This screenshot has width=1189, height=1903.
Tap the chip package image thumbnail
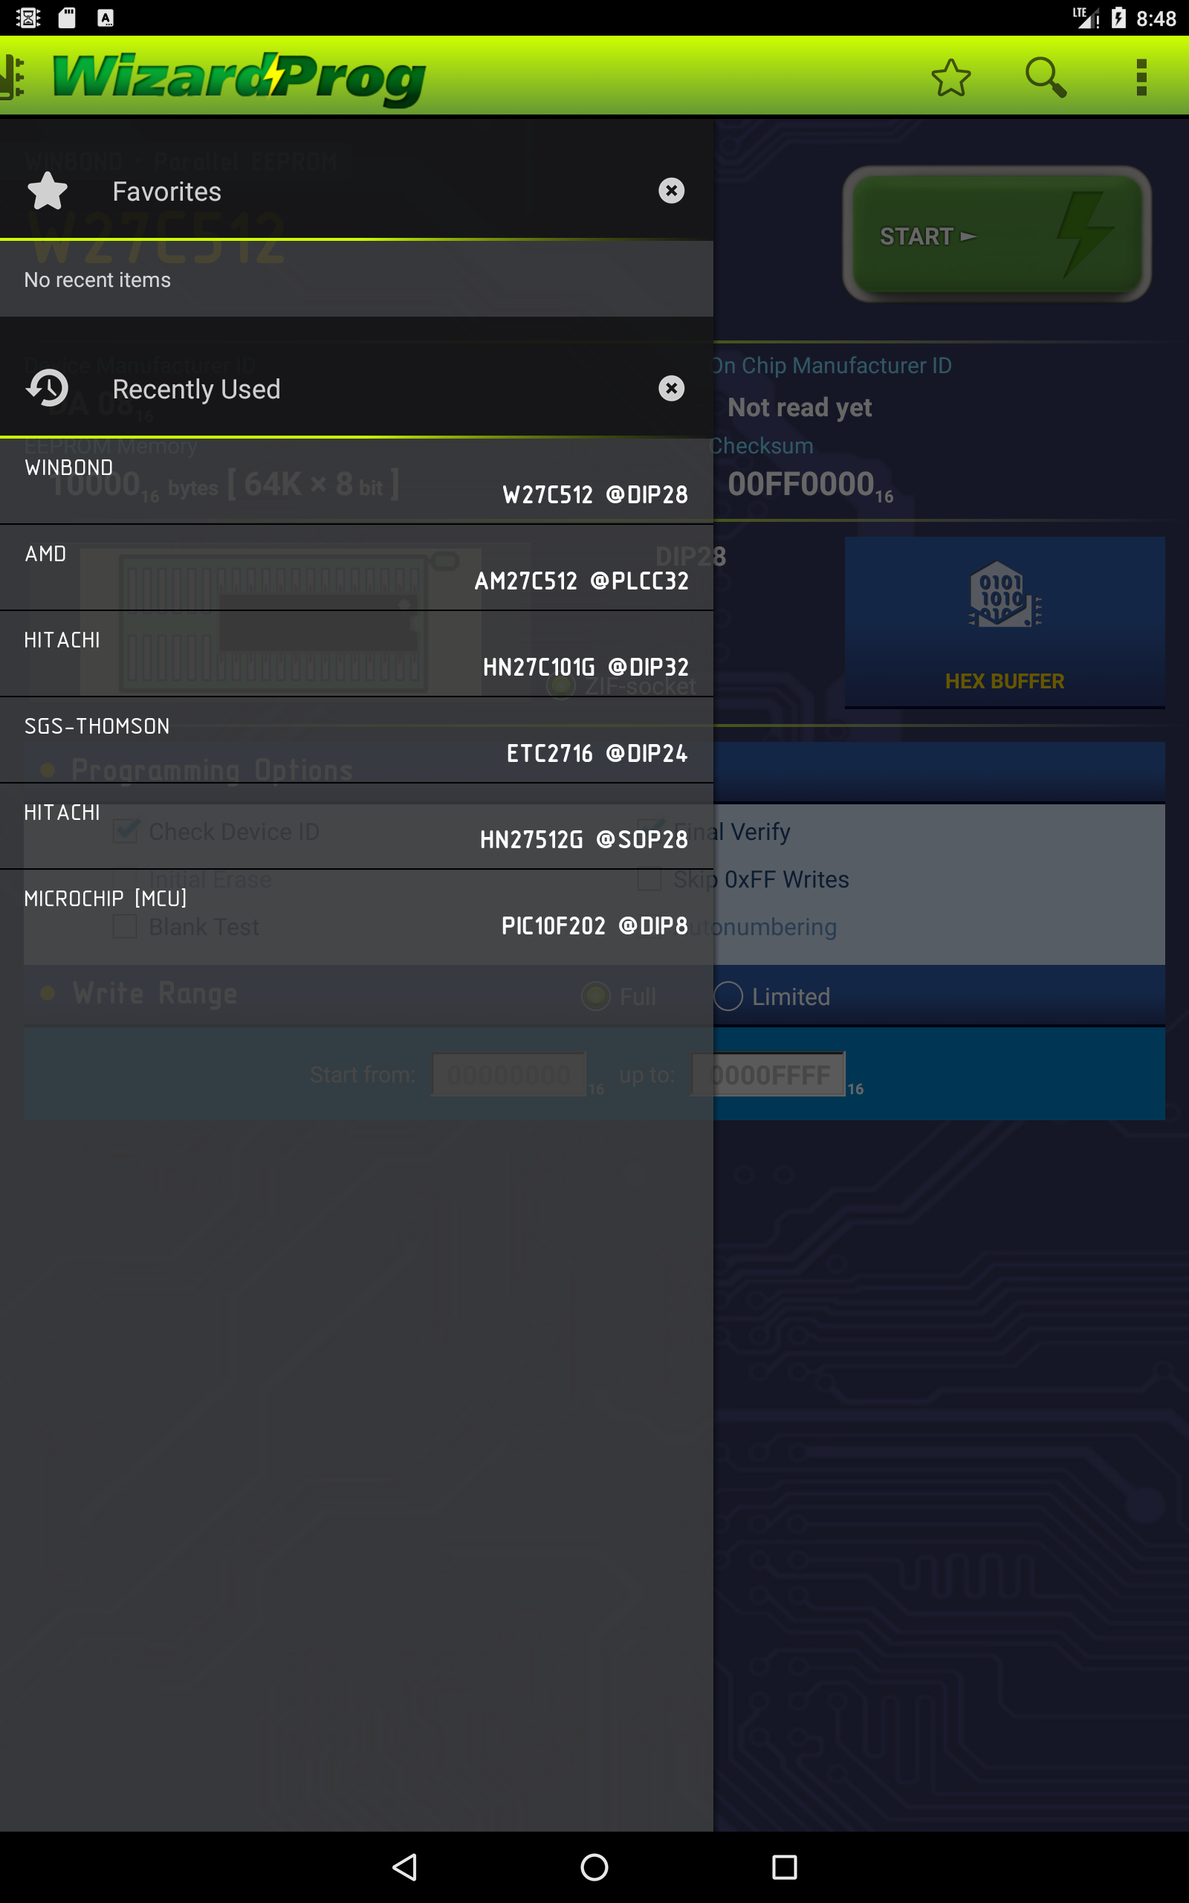(280, 621)
